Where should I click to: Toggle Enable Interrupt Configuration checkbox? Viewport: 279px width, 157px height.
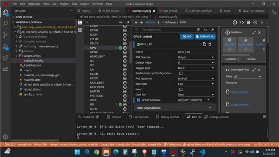point(181,73)
